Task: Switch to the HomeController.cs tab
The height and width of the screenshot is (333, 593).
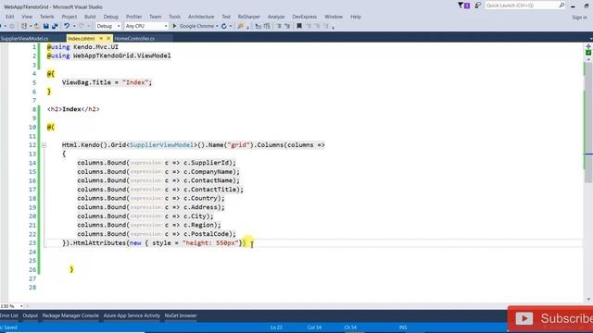Action: point(134,39)
